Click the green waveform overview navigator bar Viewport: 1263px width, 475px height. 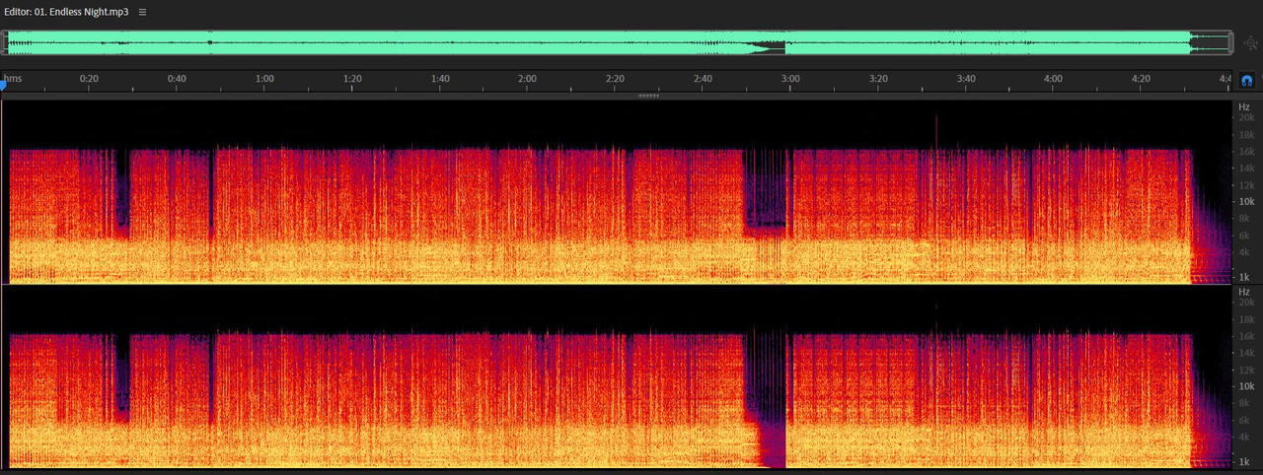pyautogui.click(x=618, y=42)
